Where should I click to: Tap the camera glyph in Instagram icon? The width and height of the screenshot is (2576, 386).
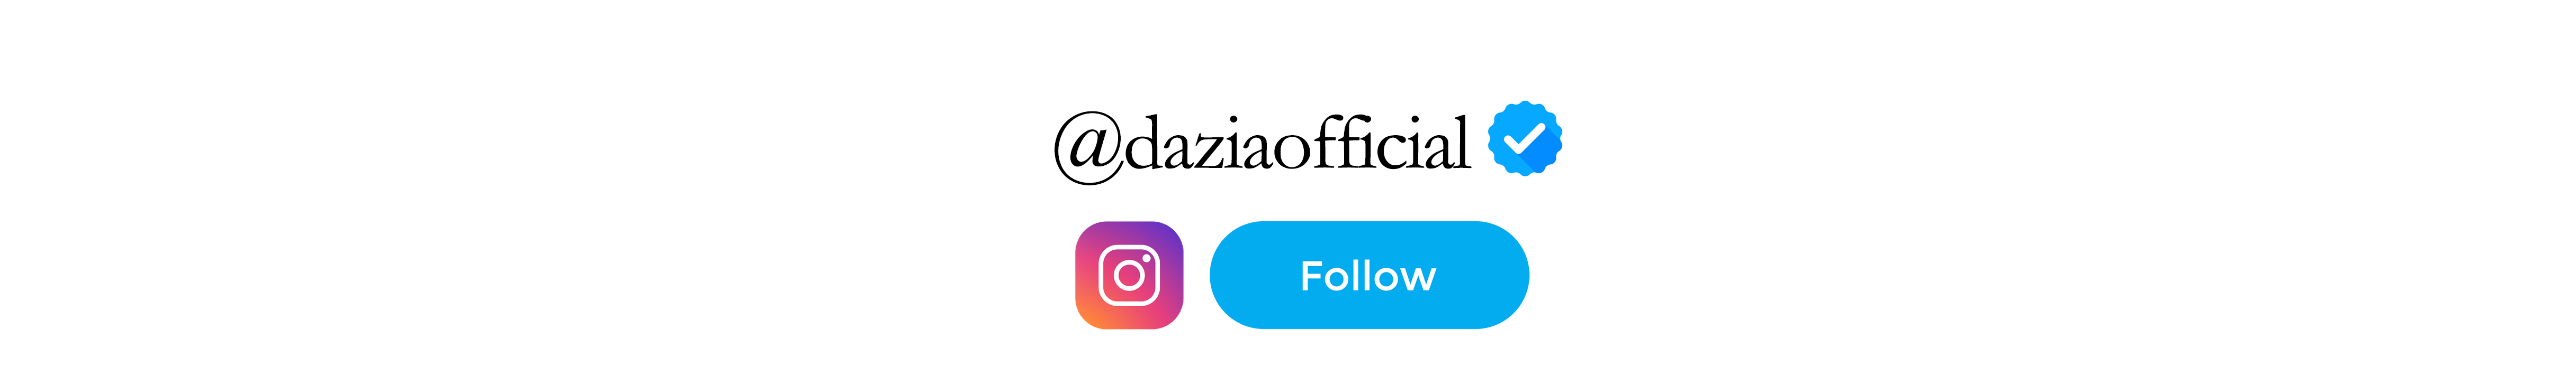click(1129, 275)
